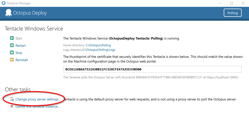The width and height of the screenshot is (249, 129).
Task: Click the green Start play icon
Action: (12, 38)
